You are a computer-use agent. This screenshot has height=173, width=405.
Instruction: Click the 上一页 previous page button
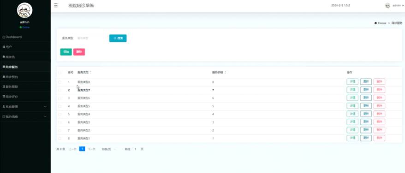(x=72, y=149)
